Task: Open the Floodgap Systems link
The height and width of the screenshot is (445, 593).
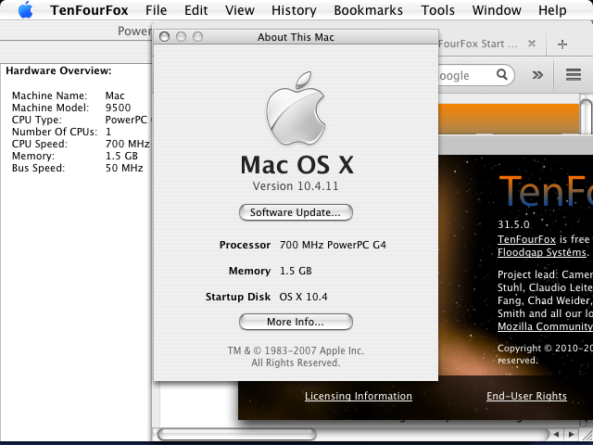Action: [x=542, y=252]
